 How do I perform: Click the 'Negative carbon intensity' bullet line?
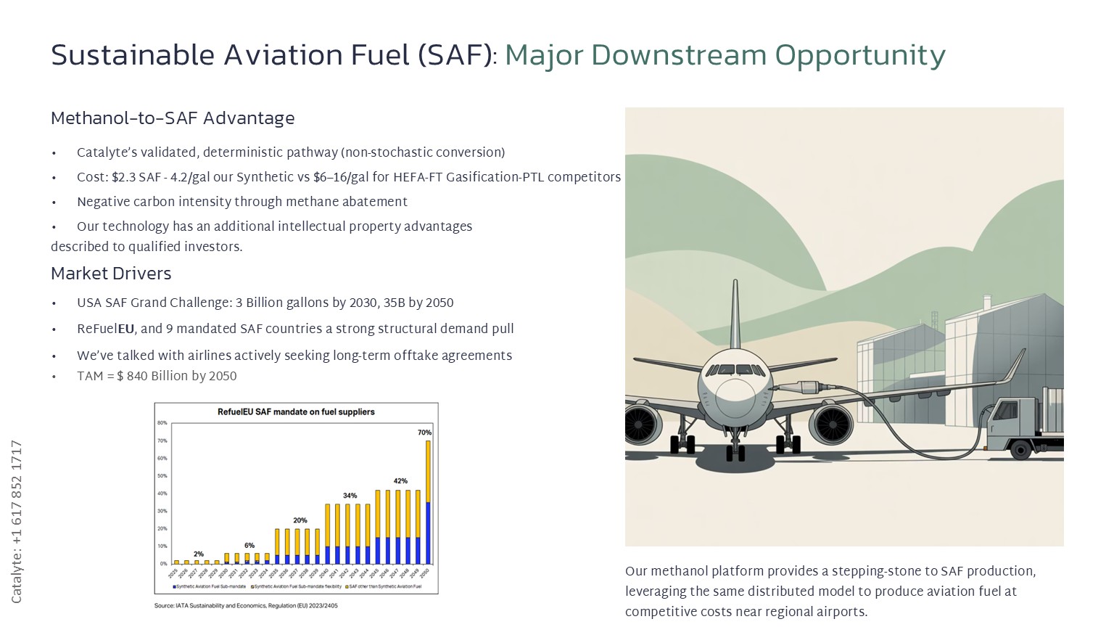[x=242, y=202]
